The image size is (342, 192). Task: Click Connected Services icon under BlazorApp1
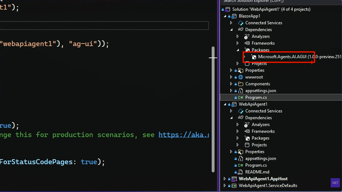[x=240, y=23]
